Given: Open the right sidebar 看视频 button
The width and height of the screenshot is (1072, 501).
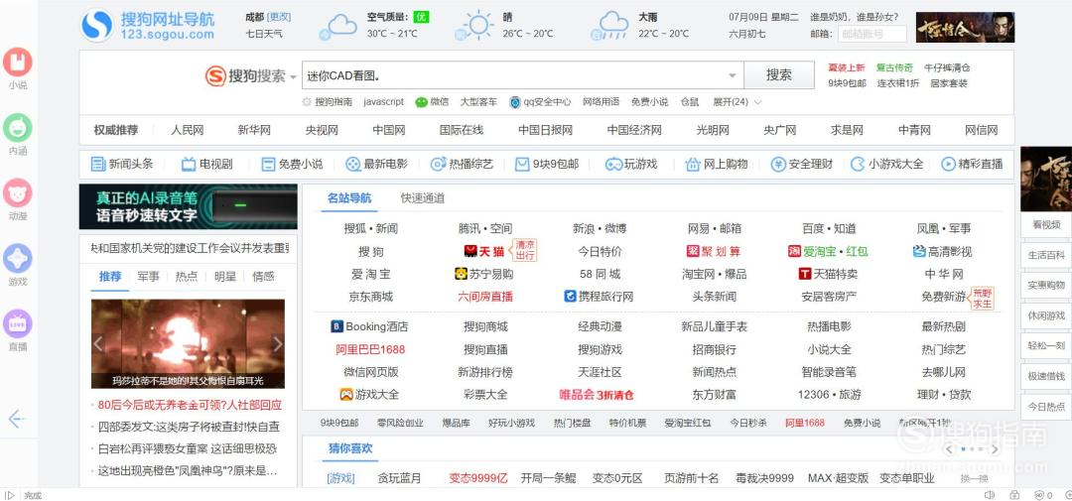Looking at the screenshot, I should coord(1046,224).
